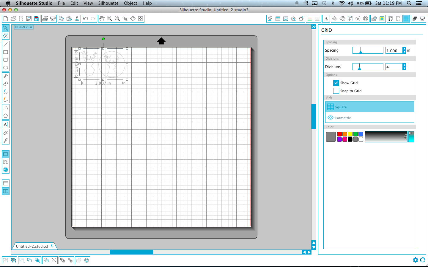Save the document with the floppy icon
Viewport: 428px width, 267px height.
[x=29, y=19]
